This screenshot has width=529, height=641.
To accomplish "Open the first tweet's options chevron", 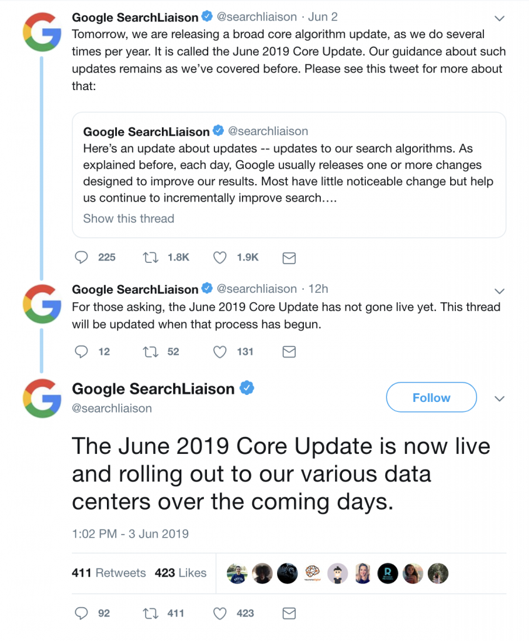I will click(499, 18).
